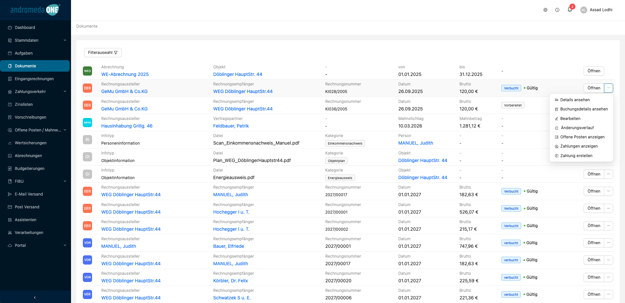Open the Filterauswahl filter dropdown
The height and width of the screenshot is (303, 625).
point(103,53)
